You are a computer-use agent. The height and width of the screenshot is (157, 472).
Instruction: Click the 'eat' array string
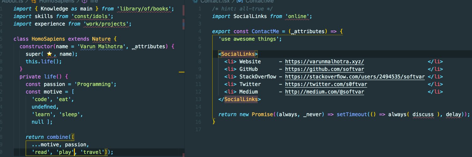[63, 99]
